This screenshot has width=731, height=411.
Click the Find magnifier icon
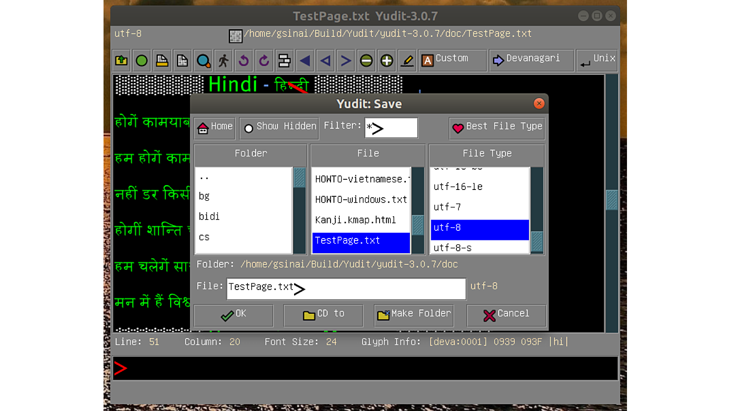tap(203, 61)
